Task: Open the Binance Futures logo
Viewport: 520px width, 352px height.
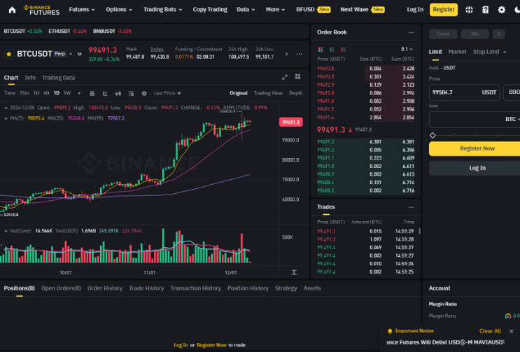Action: tap(42, 10)
